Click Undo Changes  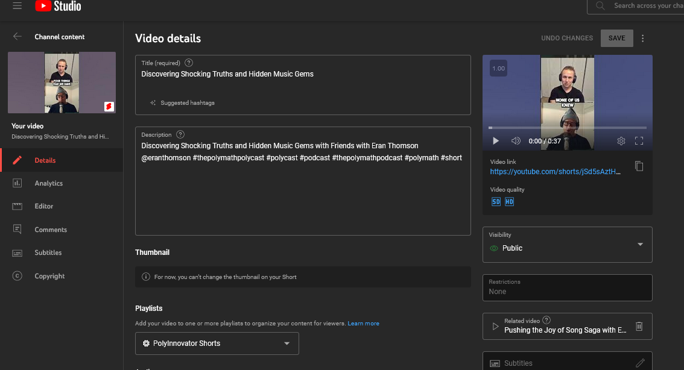click(566, 38)
